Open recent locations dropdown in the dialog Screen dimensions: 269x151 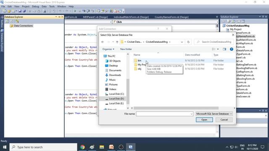click(113, 42)
